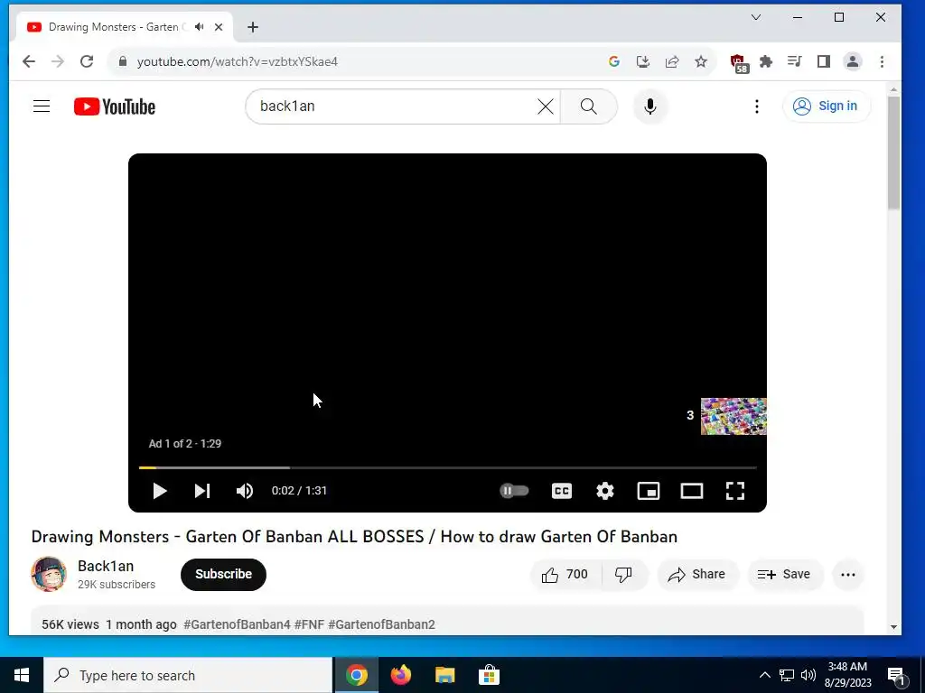Image resolution: width=925 pixels, height=693 pixels.
Task: Go to the YouTube home logo
Action: [115, 106]
